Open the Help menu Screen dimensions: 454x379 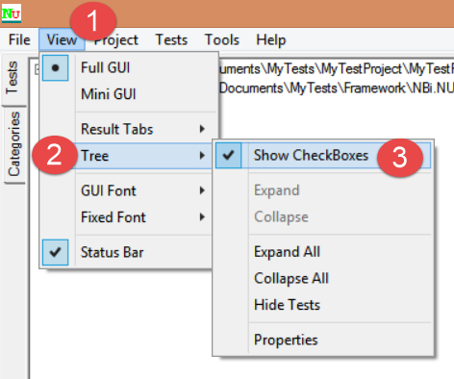(270, 39)
